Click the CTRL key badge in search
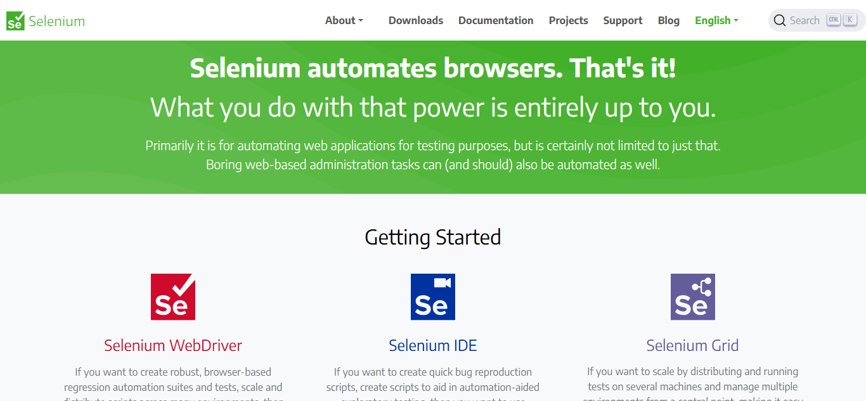866x401 pixels. 834,20
